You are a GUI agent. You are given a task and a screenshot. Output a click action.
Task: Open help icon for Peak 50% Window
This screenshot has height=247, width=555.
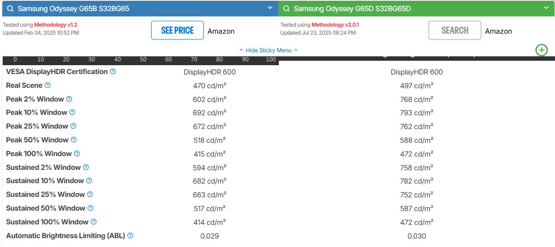tap(74, 140)
